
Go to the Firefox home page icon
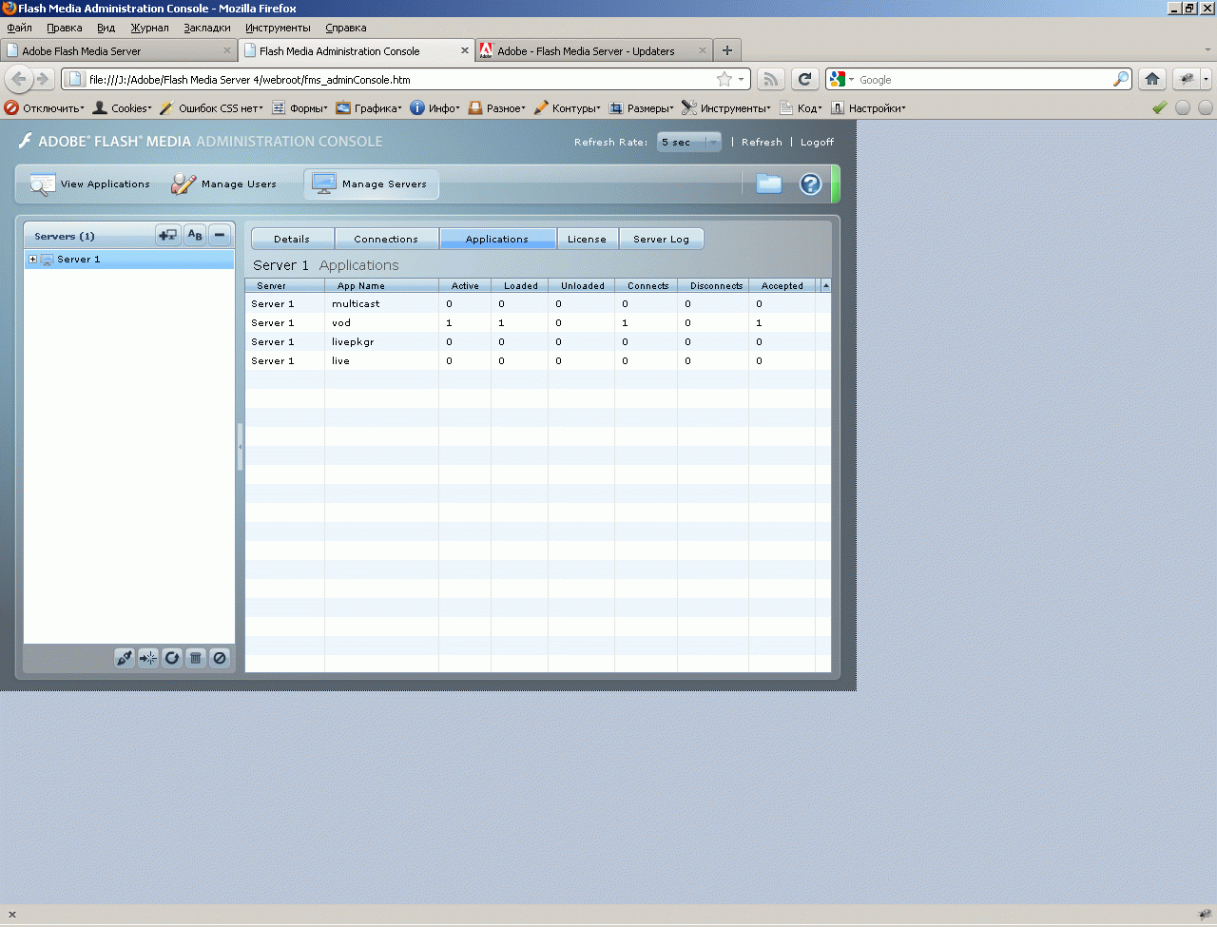1152,79
